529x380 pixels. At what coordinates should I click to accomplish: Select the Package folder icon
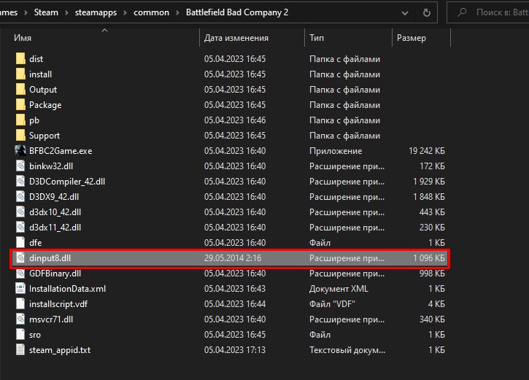(x=20, y=105)
